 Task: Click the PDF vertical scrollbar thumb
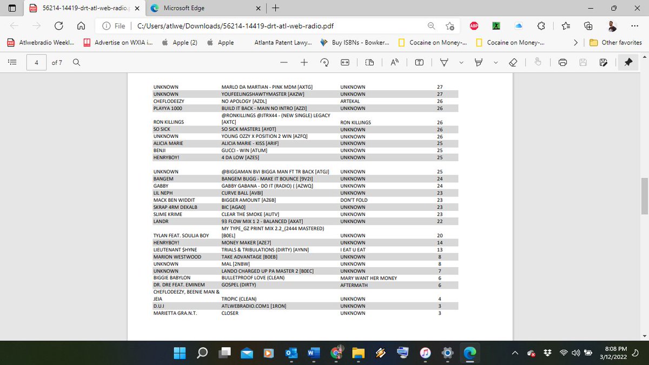point(645,195)
